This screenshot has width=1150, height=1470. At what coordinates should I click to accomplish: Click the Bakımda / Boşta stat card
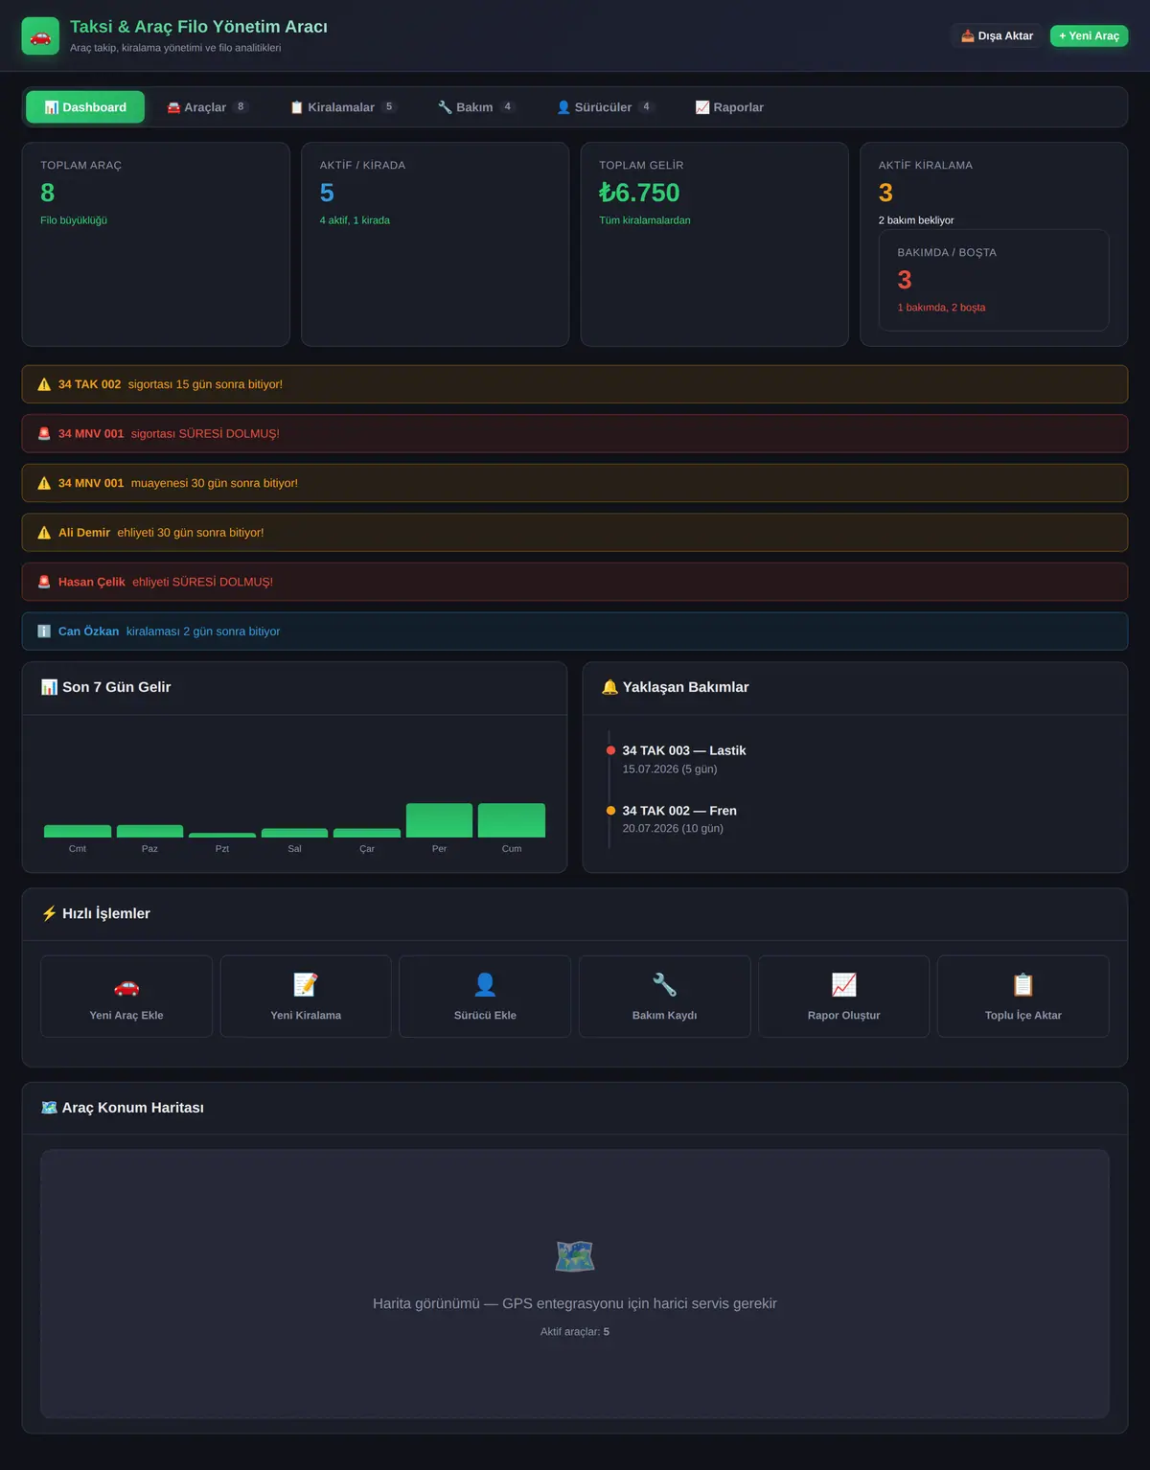(994, 280)
